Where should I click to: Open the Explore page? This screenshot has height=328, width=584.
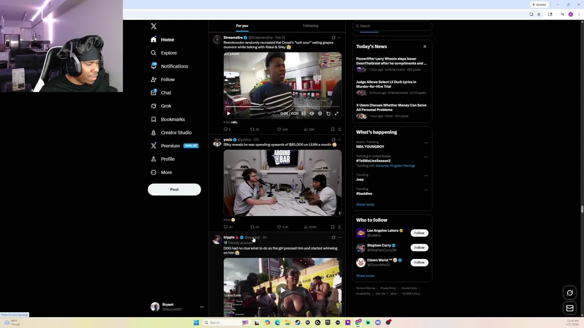click(x=164, y=53)
